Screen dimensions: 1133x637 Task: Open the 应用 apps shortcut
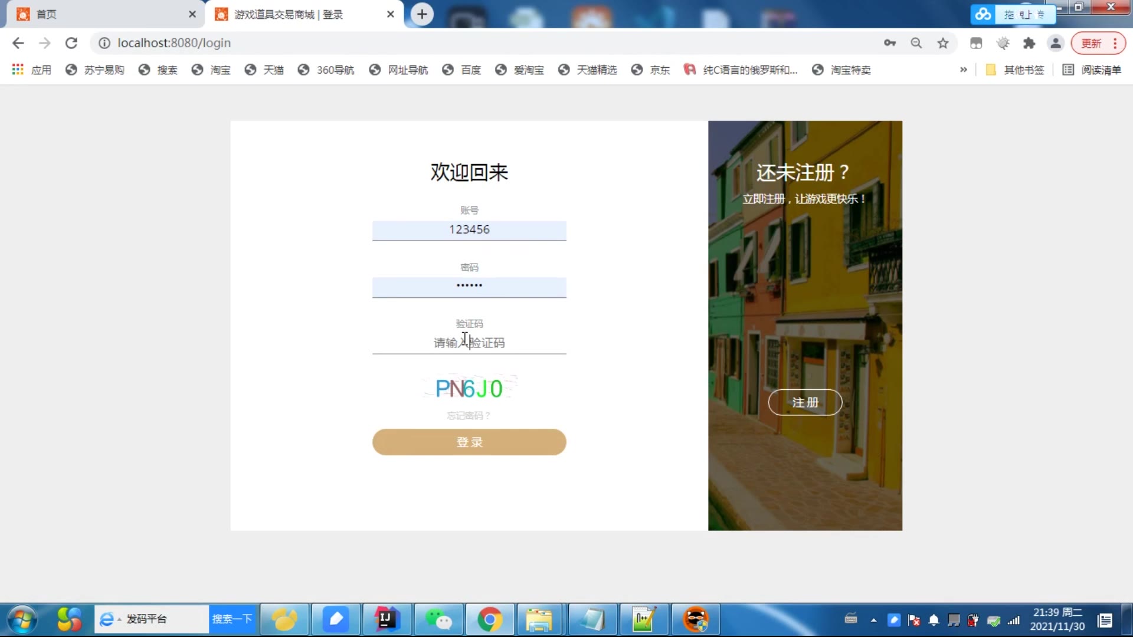[x=32, y=70]
